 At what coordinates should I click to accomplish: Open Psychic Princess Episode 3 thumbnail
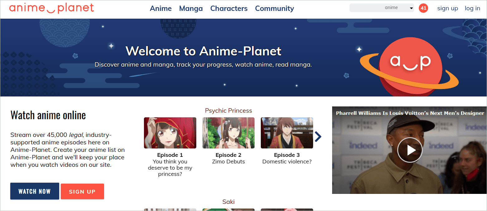coord(287,133)
